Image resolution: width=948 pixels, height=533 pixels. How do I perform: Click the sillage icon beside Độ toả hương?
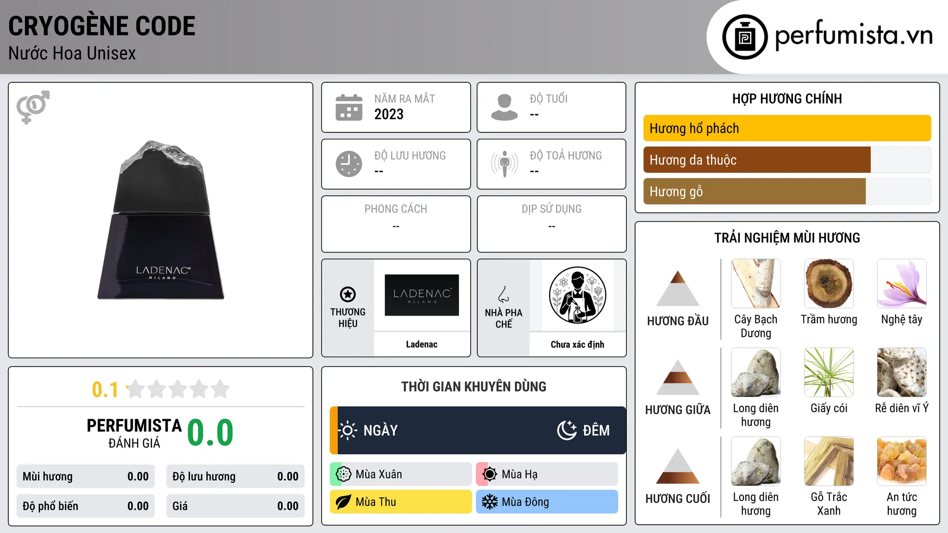[x=504, y=164]
